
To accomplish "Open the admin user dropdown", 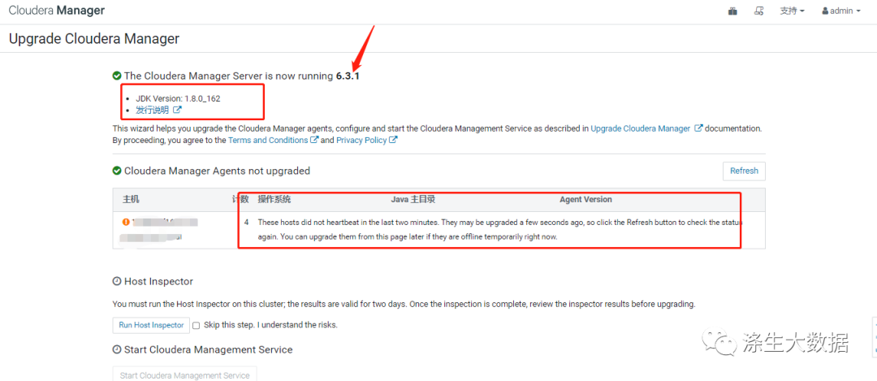I will [841, 11].
